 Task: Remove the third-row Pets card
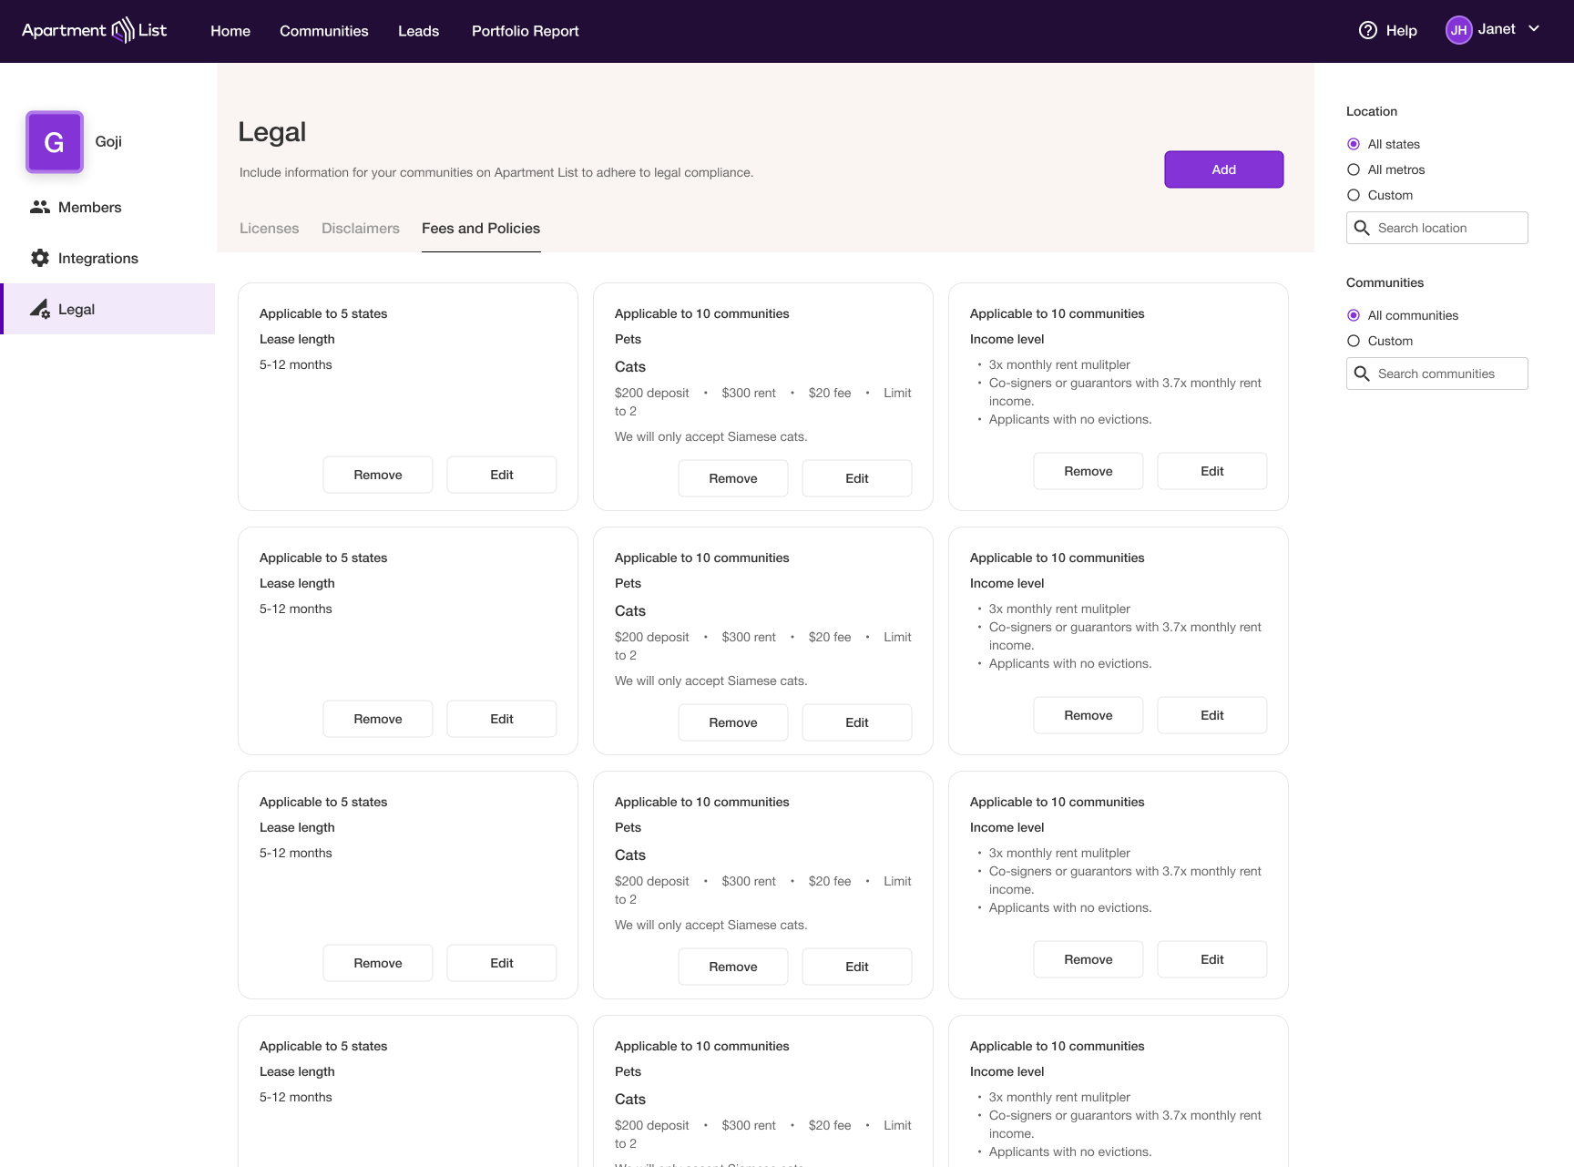733,967
